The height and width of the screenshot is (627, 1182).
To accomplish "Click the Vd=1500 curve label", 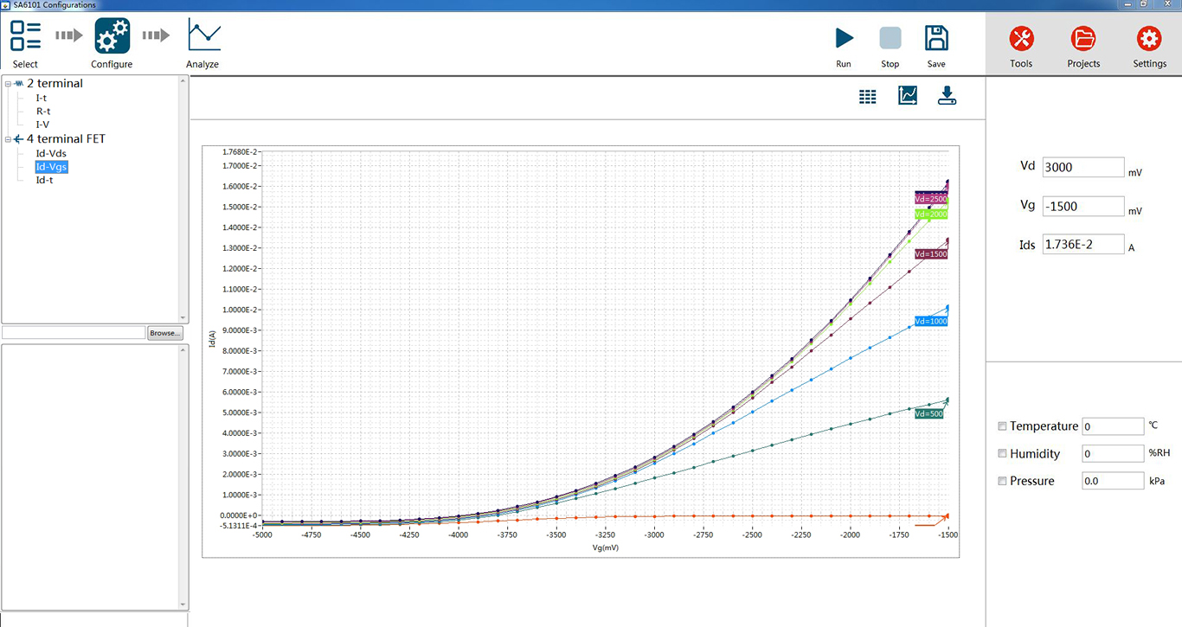I will (931, 254).
